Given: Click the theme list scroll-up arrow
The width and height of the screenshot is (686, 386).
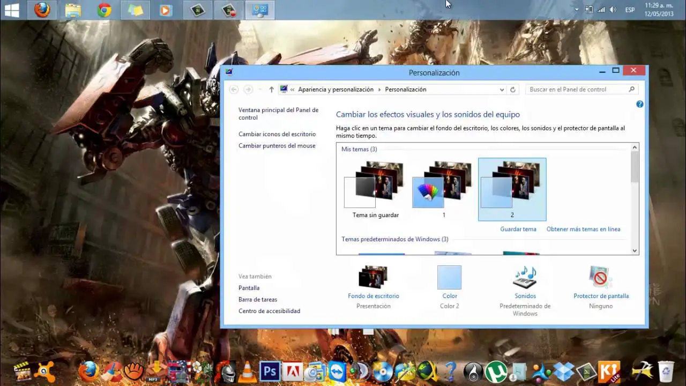Looking at the screenshot, I should pyautogui.click(x=635, y=147).
